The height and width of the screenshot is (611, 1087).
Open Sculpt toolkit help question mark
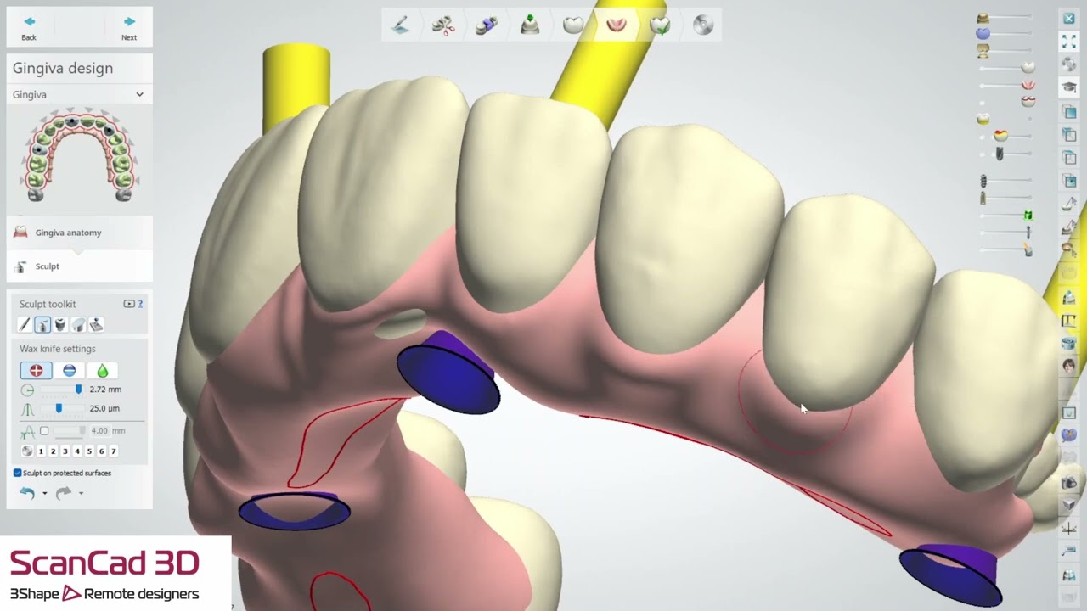tap(140, 304)
